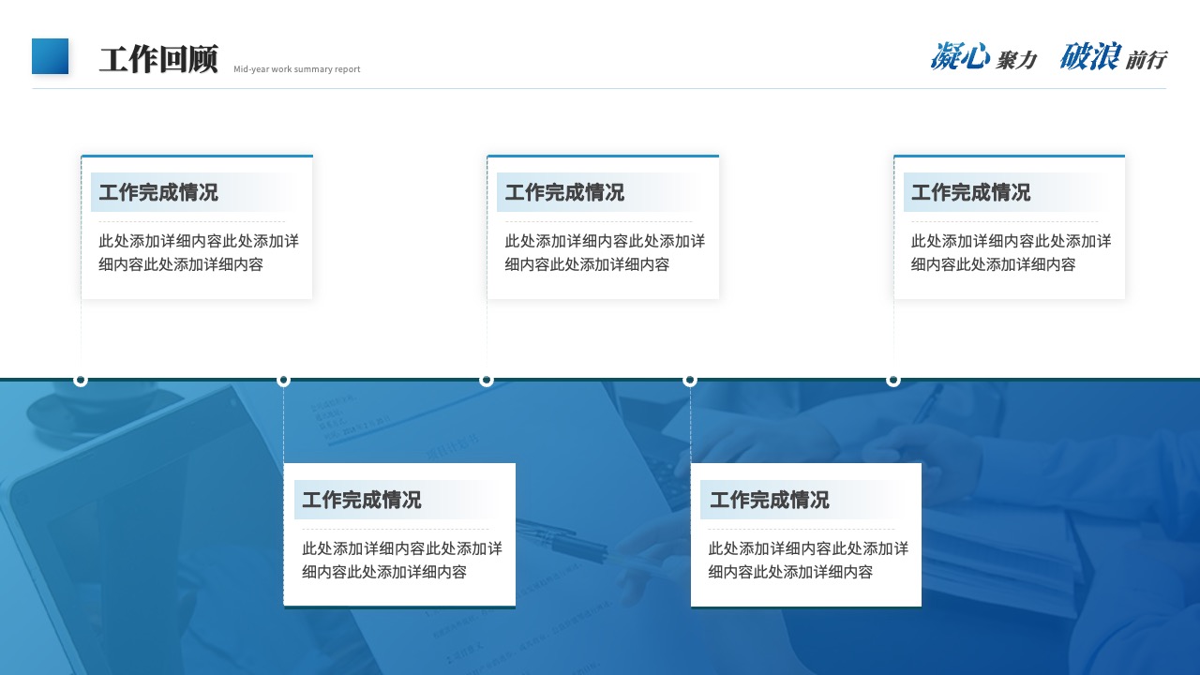Click "工作完成情况" heading in lower-left card
This screenshot has height=675, width=1200.
click(362, 500)
